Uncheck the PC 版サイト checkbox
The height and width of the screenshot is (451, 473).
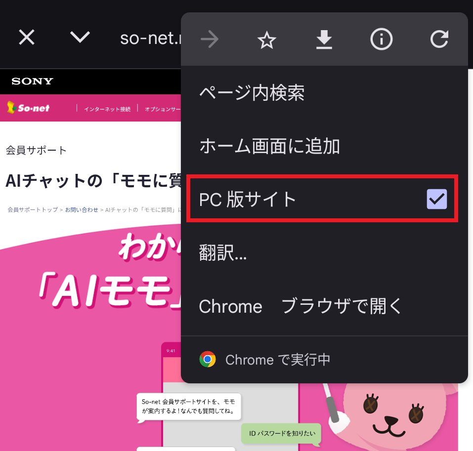coord(436,199)
